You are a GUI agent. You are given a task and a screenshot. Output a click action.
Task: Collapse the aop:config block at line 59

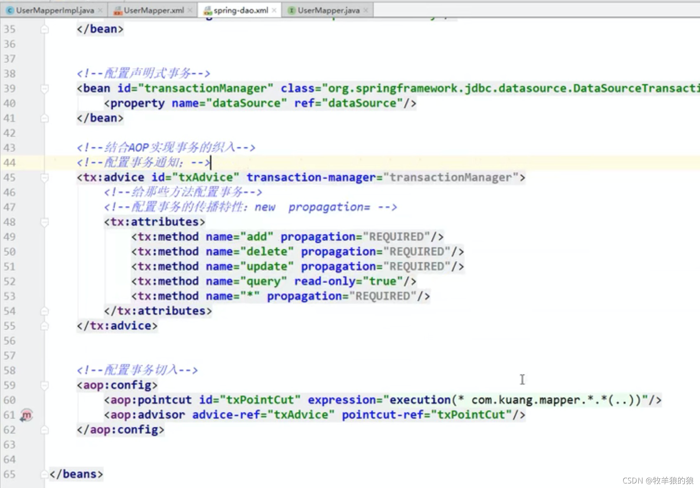(x=45, y=385)
